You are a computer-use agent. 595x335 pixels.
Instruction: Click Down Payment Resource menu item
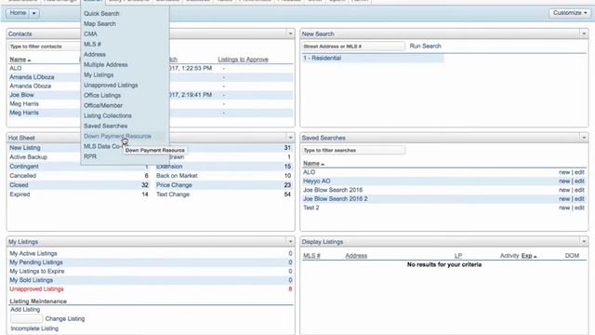pyautogui.click(x=117, y=136)
